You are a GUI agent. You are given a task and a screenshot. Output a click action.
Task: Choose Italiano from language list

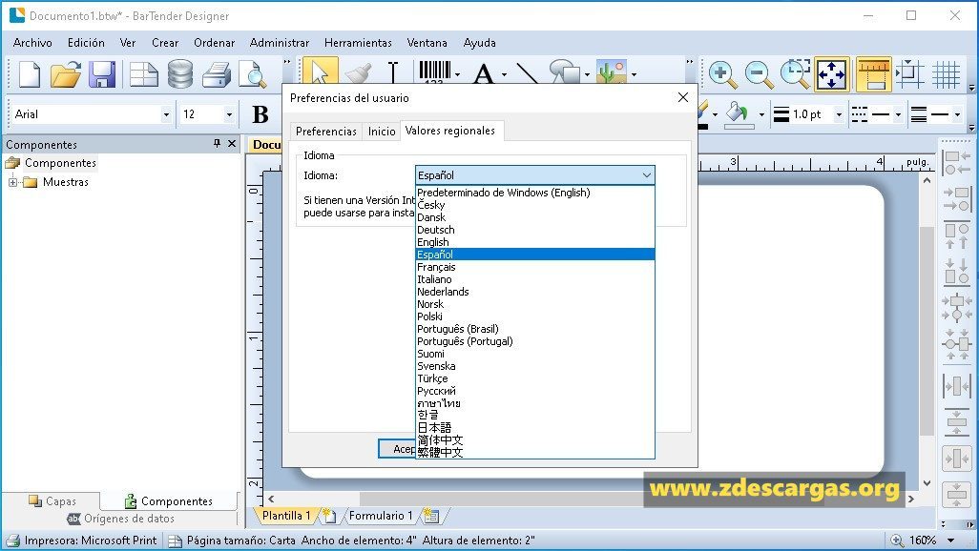click(535, 279)
